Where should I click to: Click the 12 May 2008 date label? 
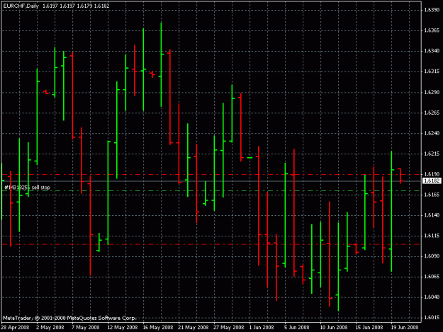click(123, 328)
